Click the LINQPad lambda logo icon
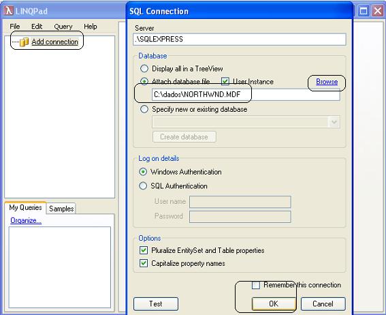The width and height of the screenshot is (386, 315). [9, 11]
